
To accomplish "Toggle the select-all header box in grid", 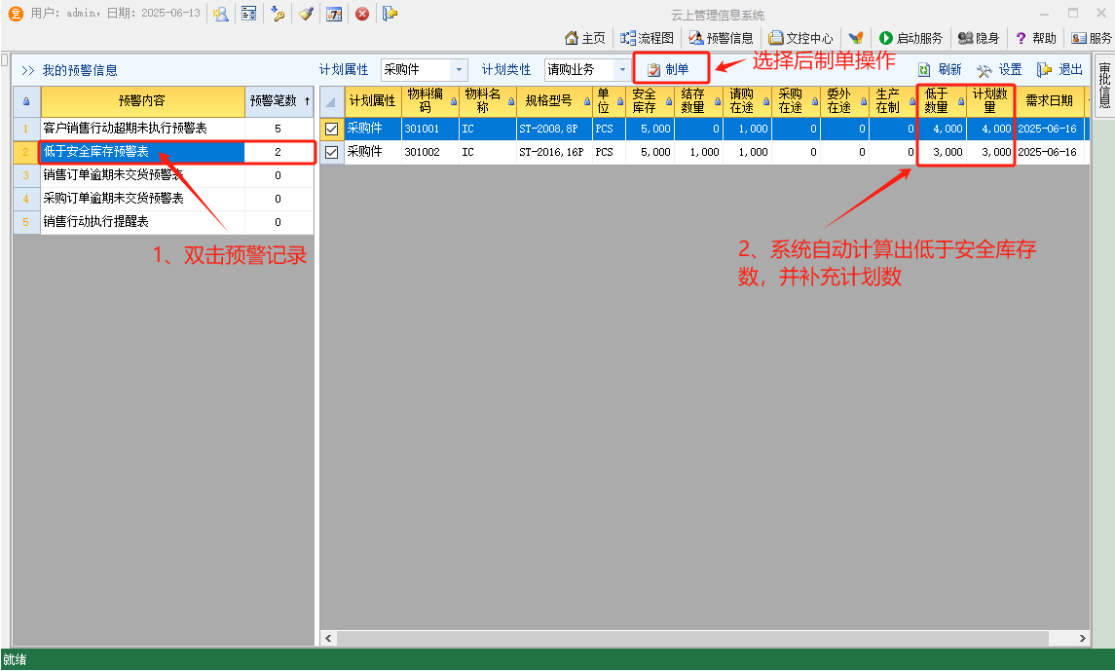I will point(331,101).
